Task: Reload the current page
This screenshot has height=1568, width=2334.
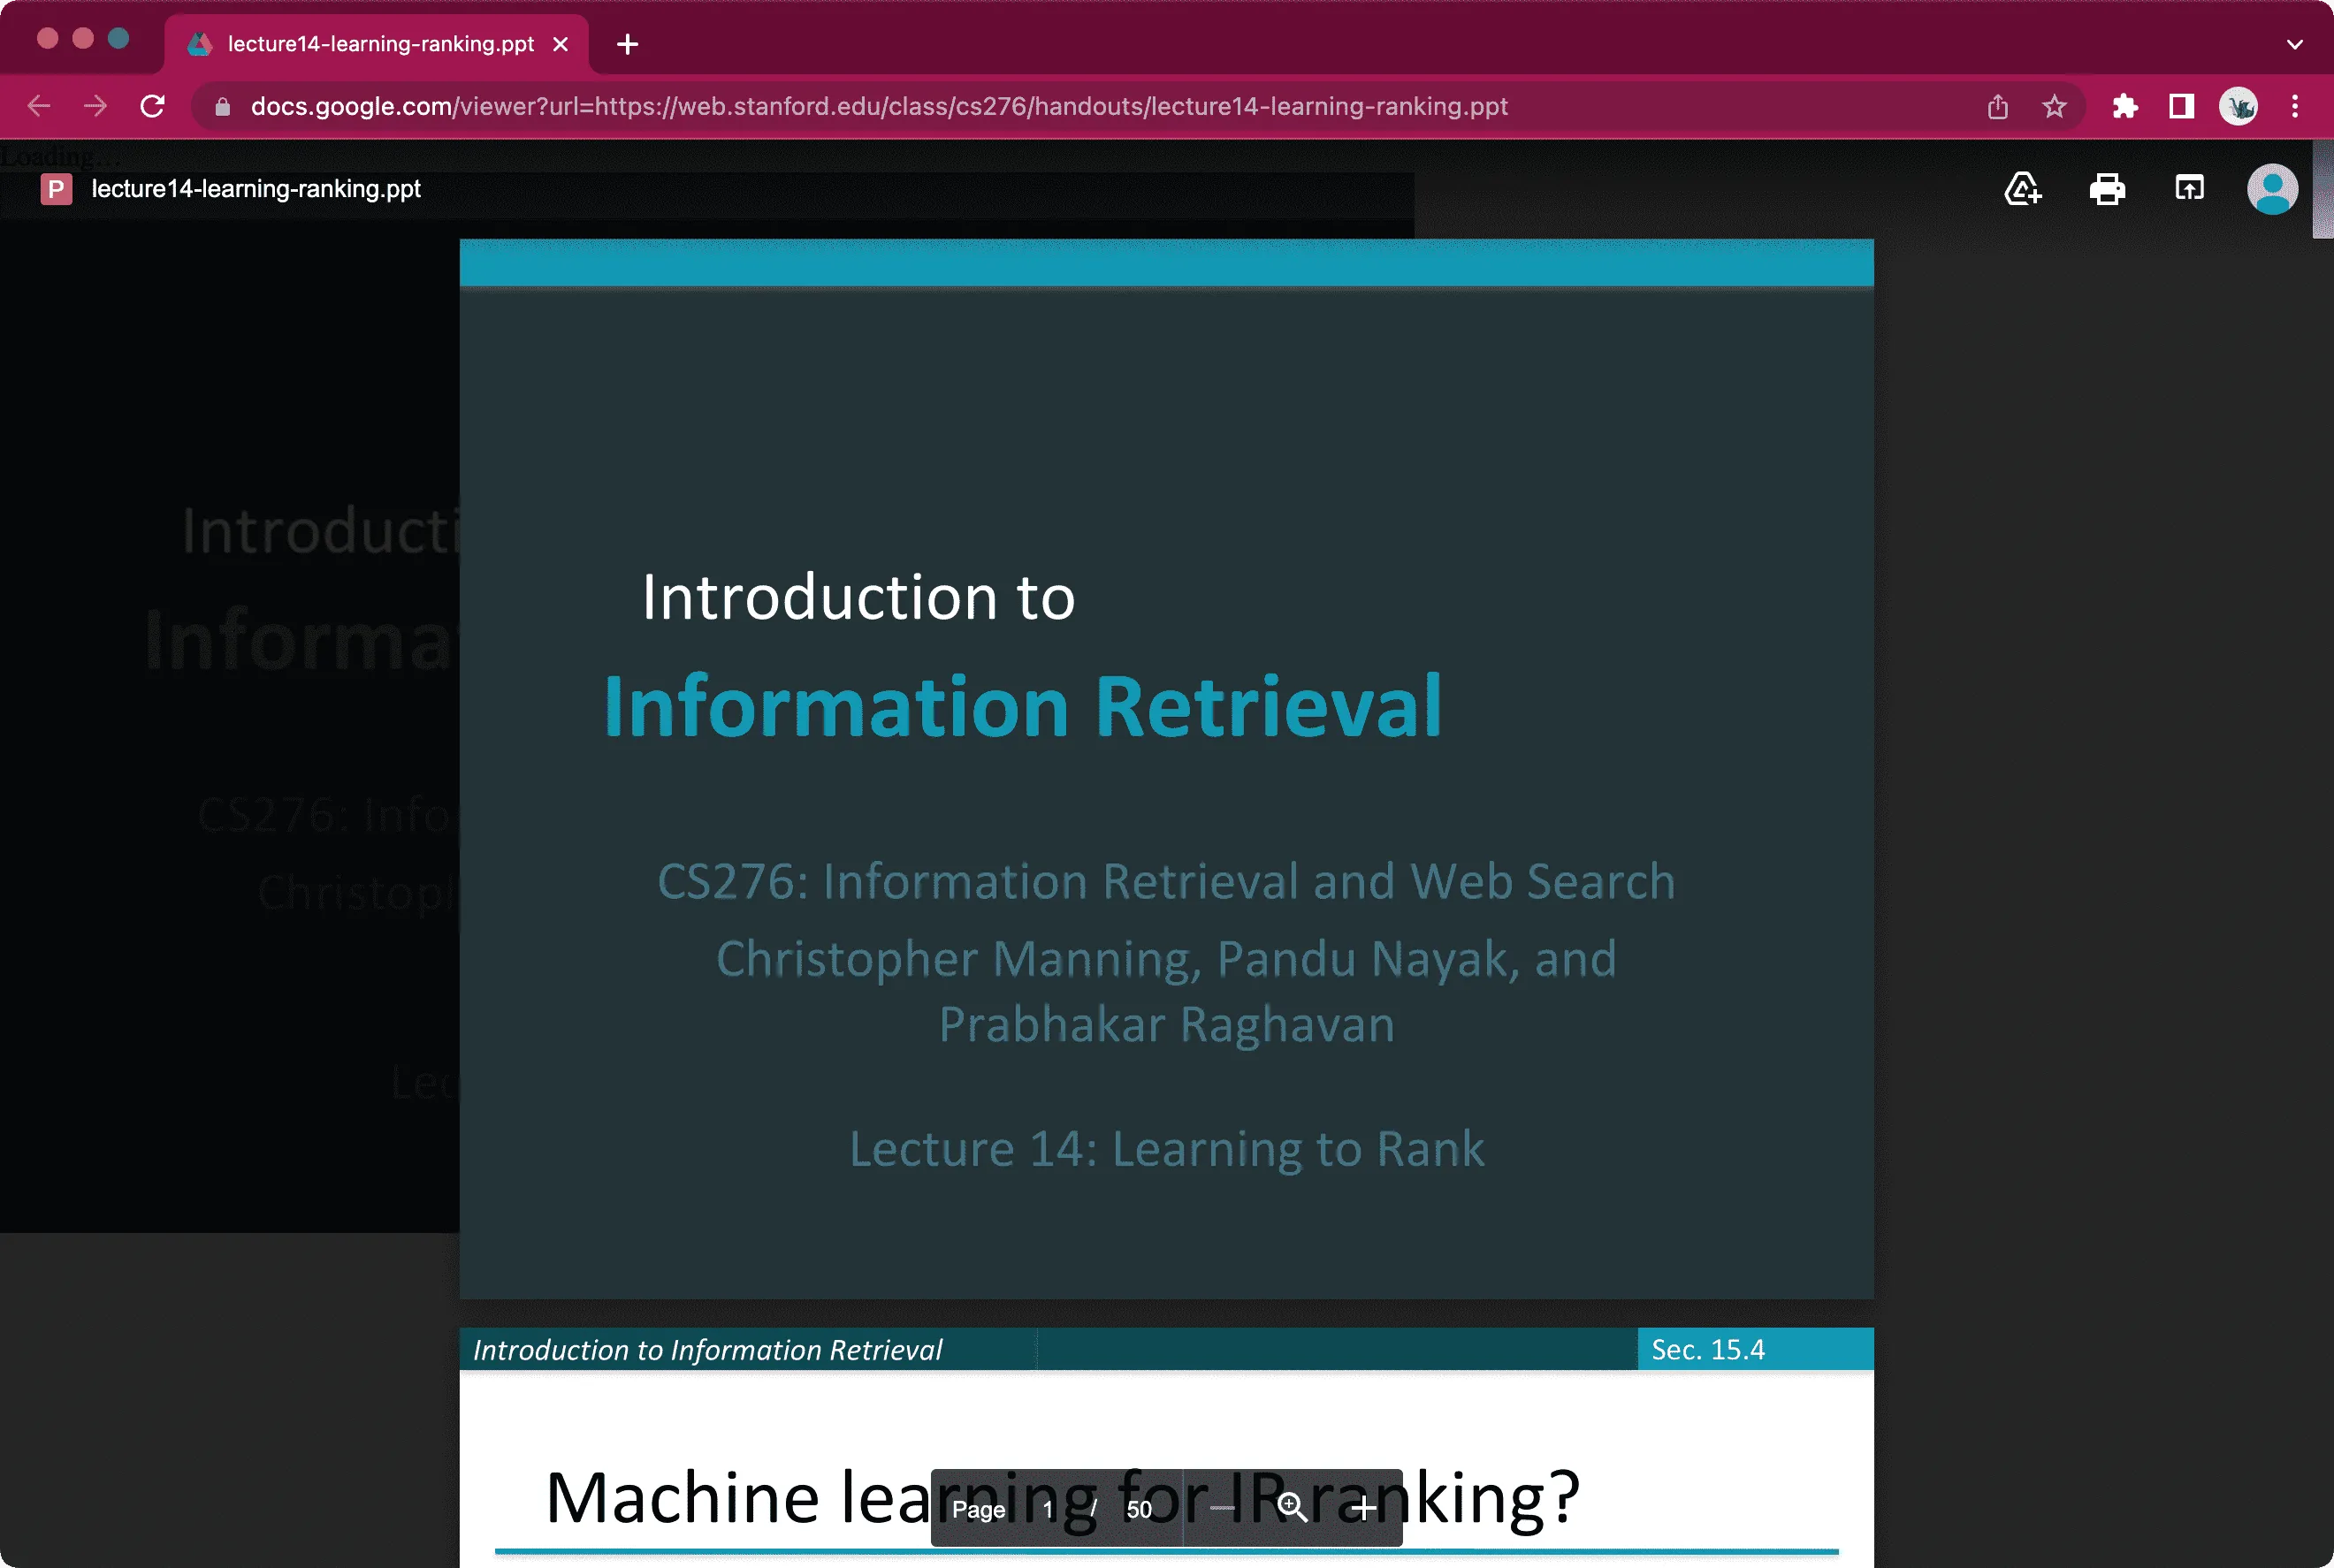Action: pyautogui.click(x=152, y=106)
